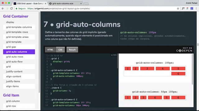The height and width of the screenshot is (111, 199).
Task: Collapse the .item-6 rule fold arrow
Action: pyautogui.click(x=49, y=88)
